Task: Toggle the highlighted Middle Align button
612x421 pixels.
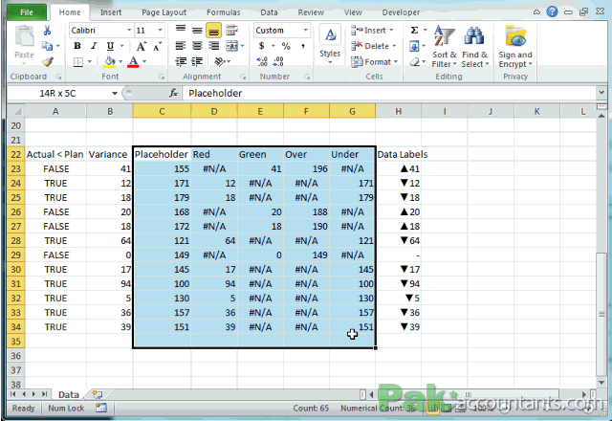Action: 214,31
